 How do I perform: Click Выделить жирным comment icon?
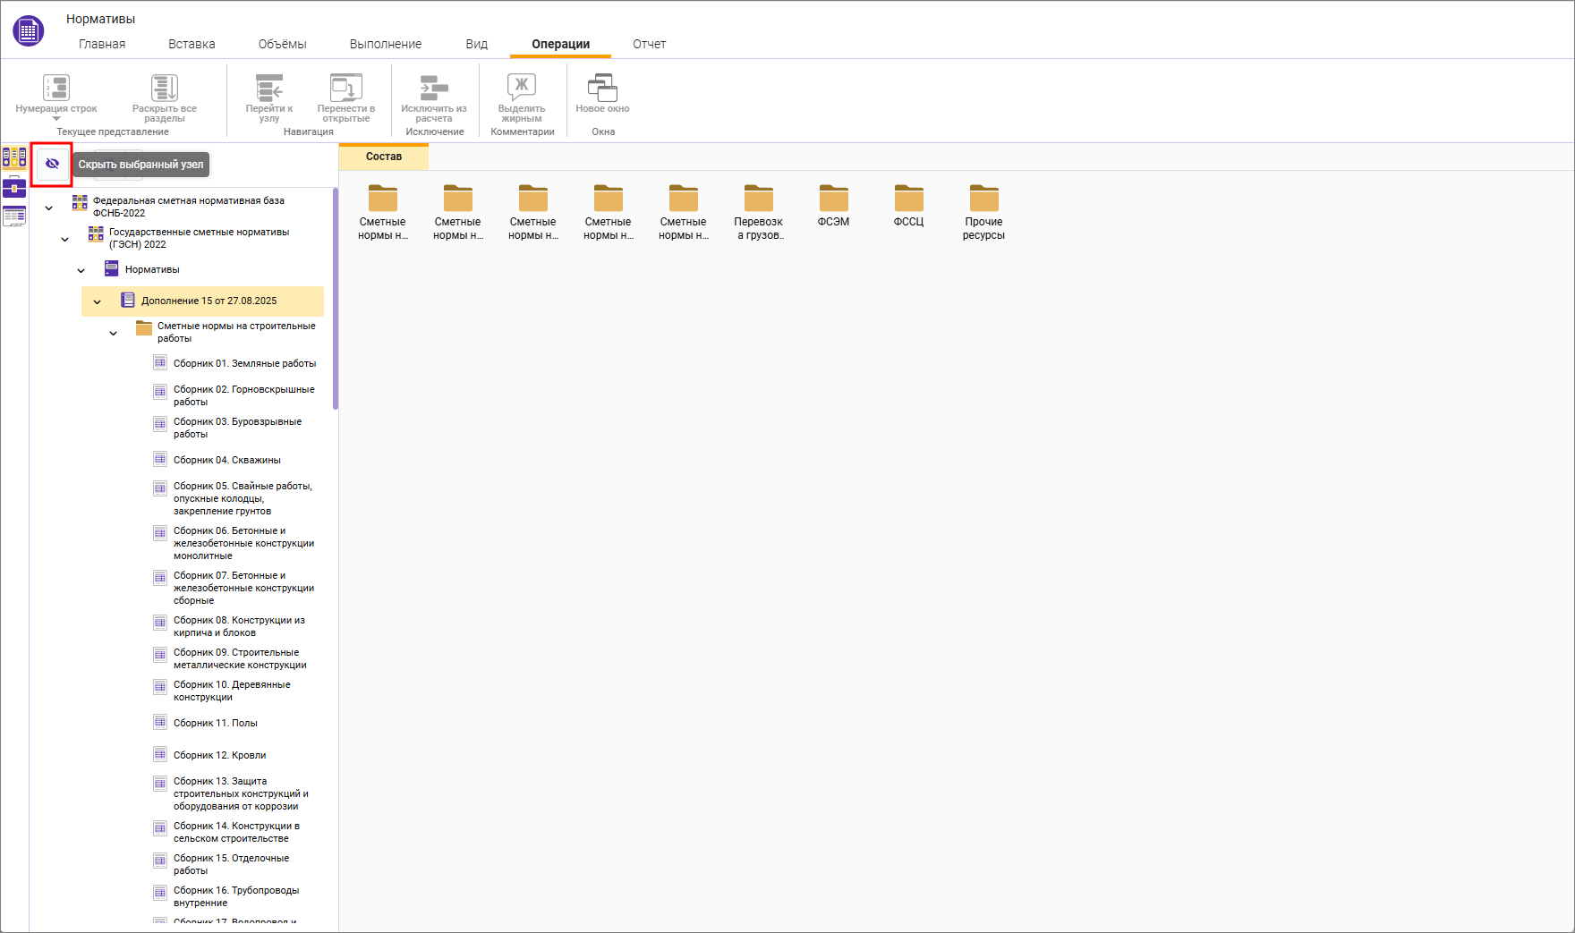pyautogui.click(x=522, y=87)
